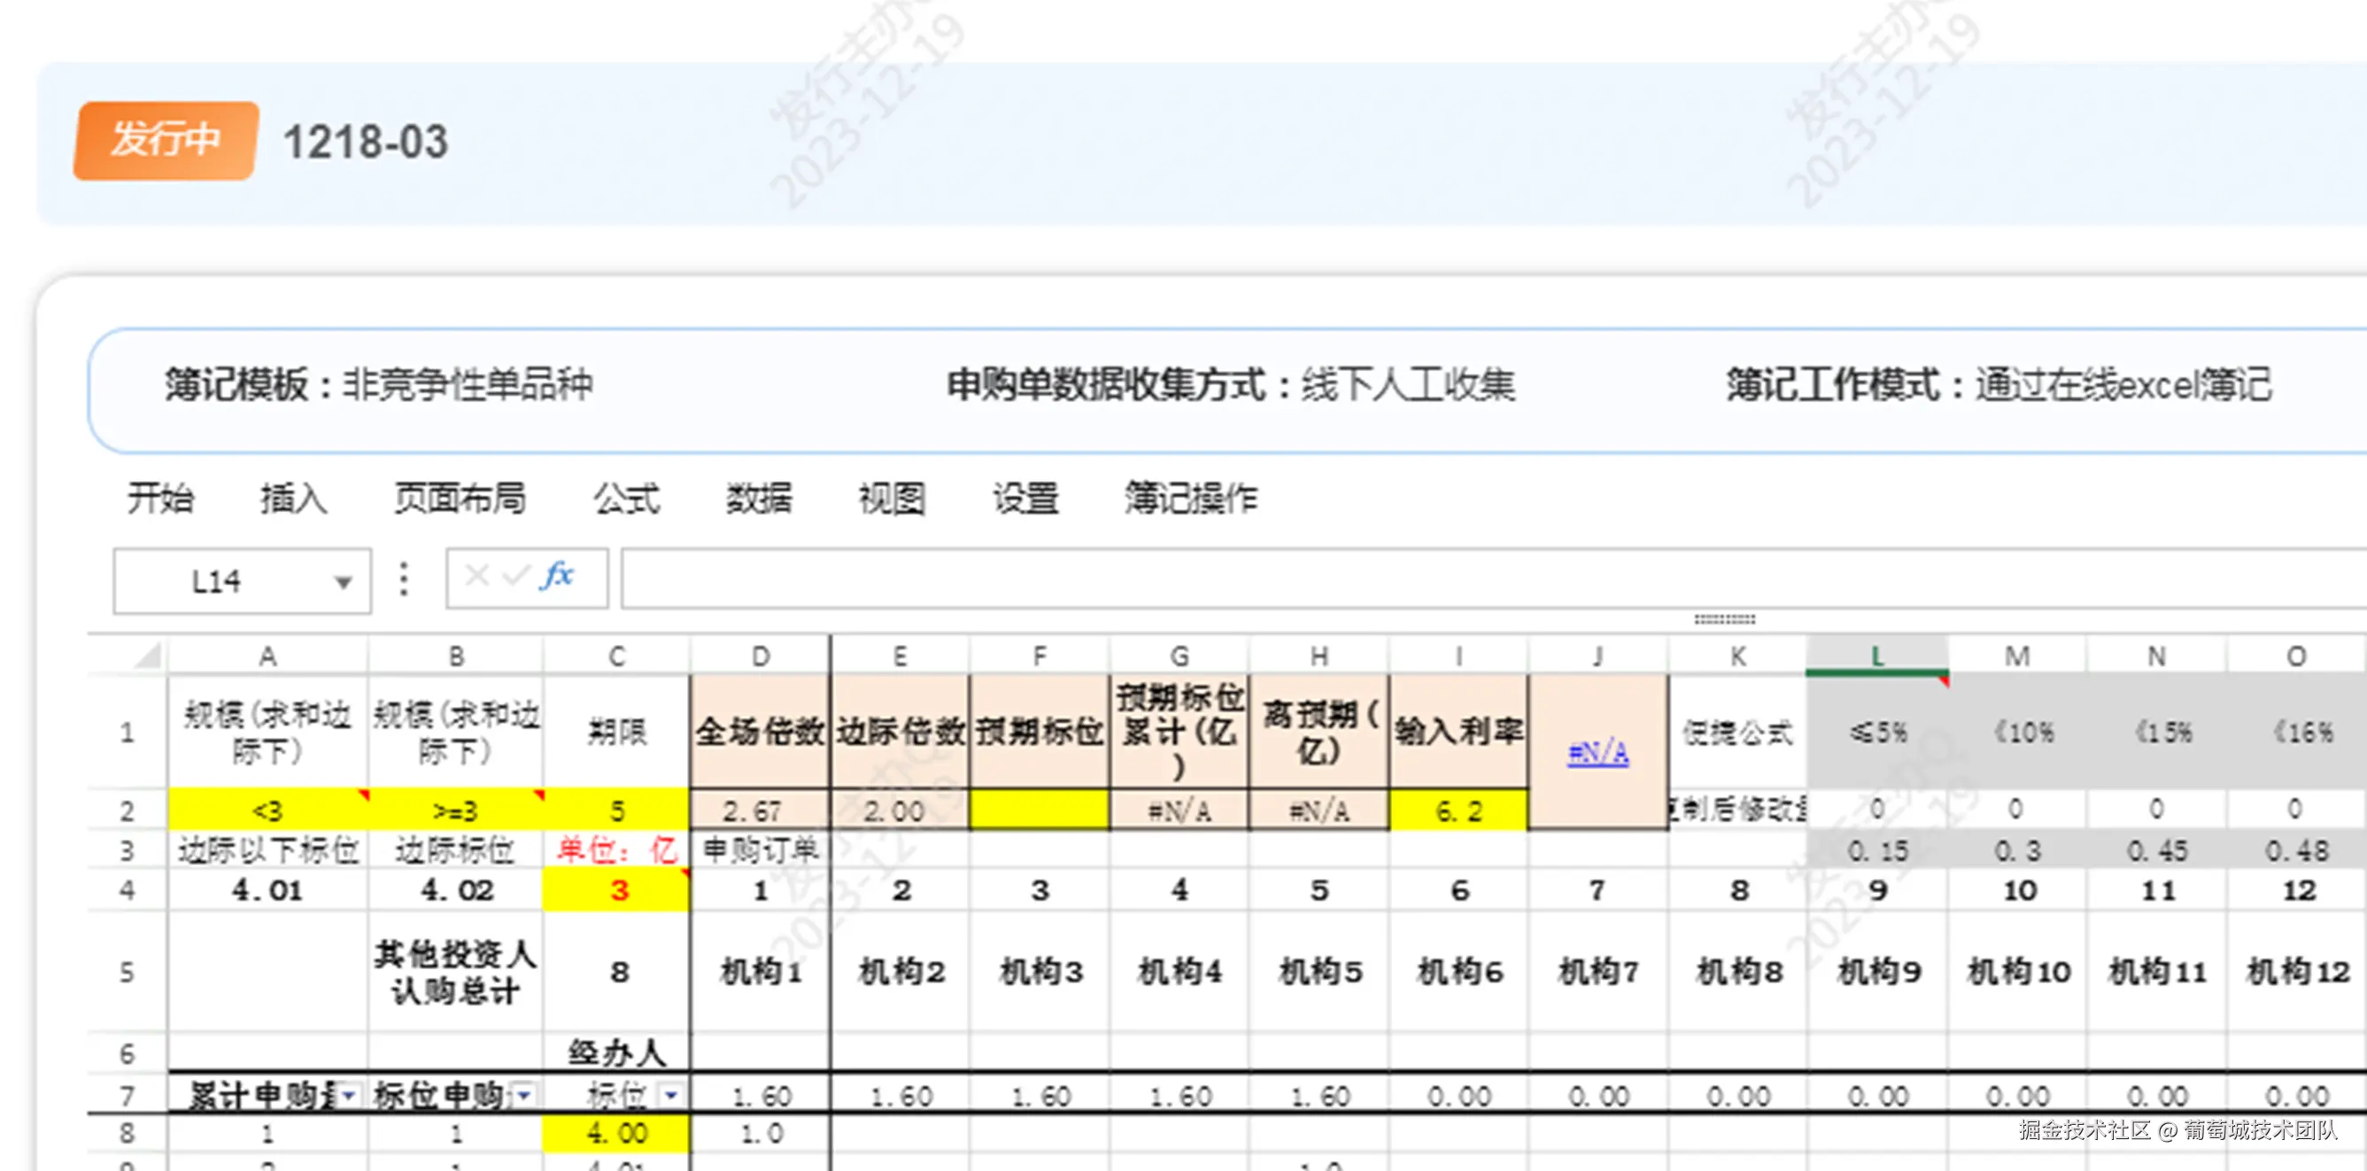This screenshot has width=2367, height=1171.
Task: Switch to the 公式 ribbon tab
Action: point(626,498)
